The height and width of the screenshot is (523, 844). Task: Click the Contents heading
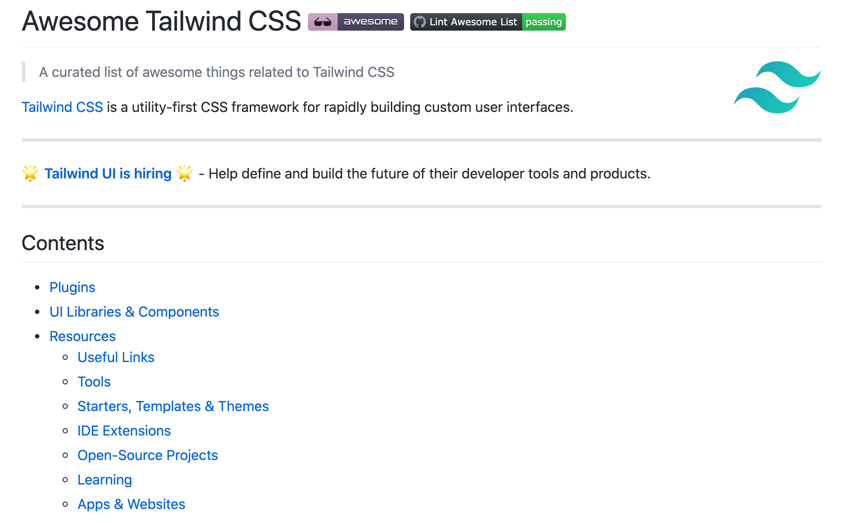coord(63,243)
